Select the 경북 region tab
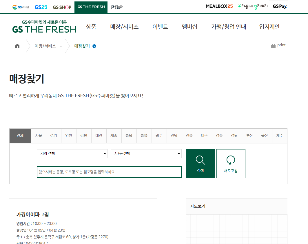Viewport: 308px width, 244px height. point(219,136)
